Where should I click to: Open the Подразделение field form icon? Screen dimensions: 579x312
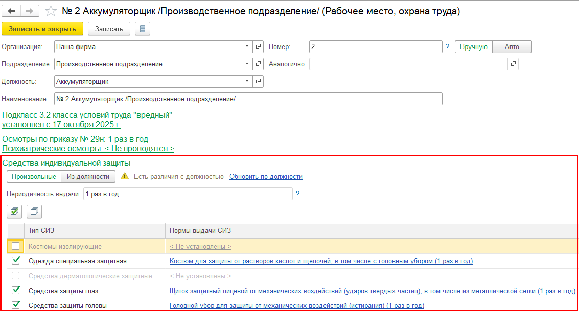click(x=258, y=64)
